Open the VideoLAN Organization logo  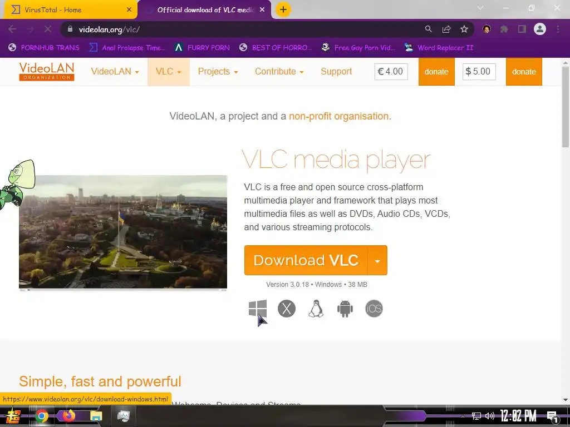(47, 72)
